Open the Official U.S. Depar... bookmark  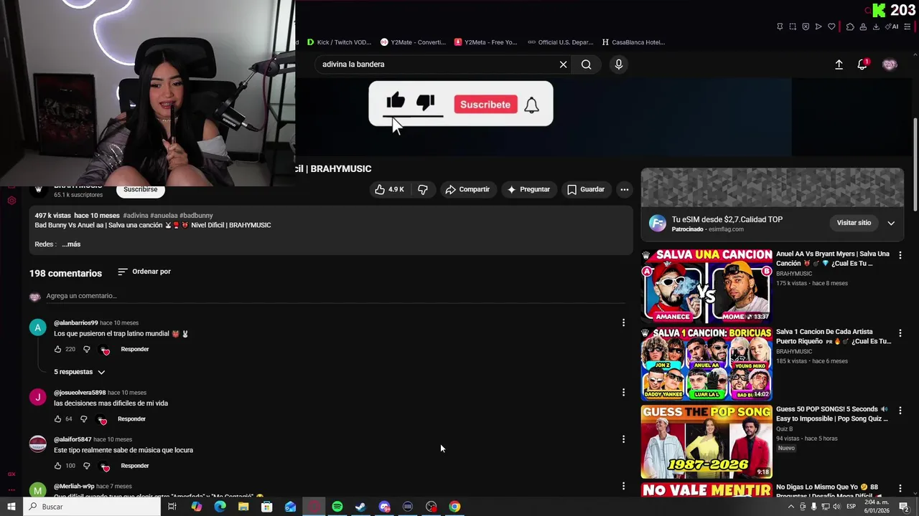561,42
